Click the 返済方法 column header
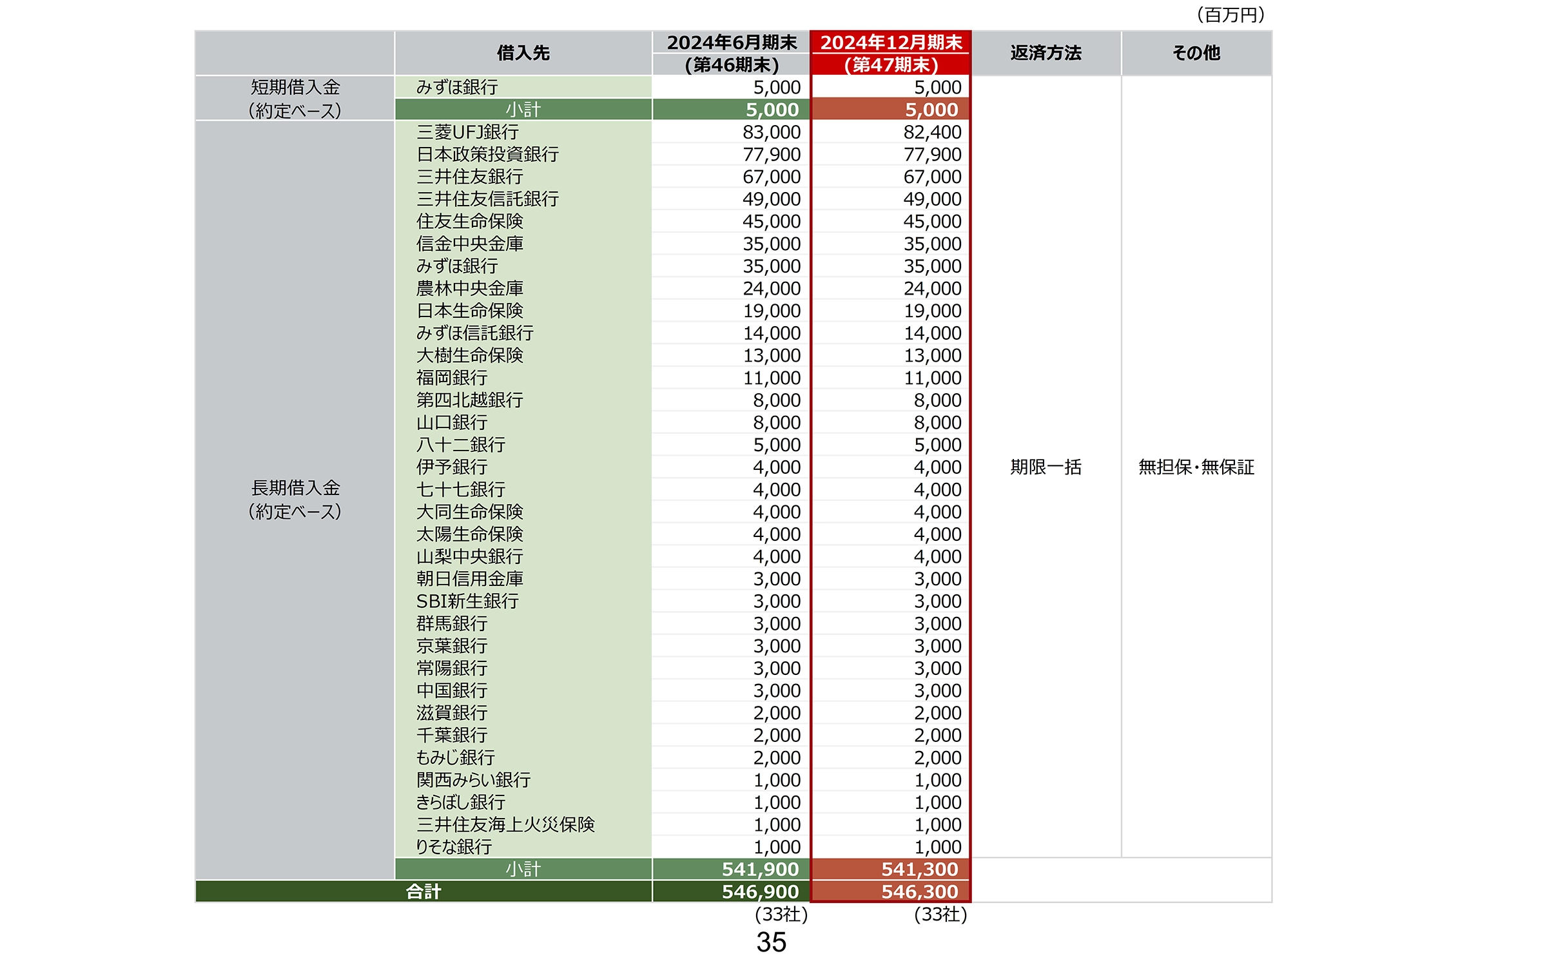Screen dimensions: 1547x965 [1046, 53]
